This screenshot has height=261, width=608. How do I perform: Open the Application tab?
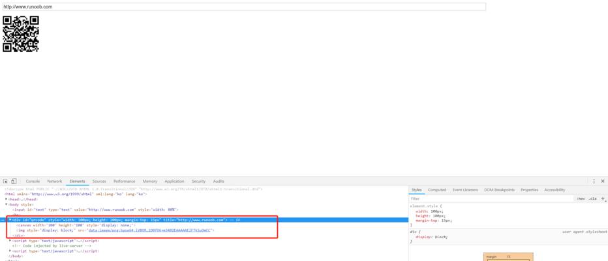tap(174, 181)
